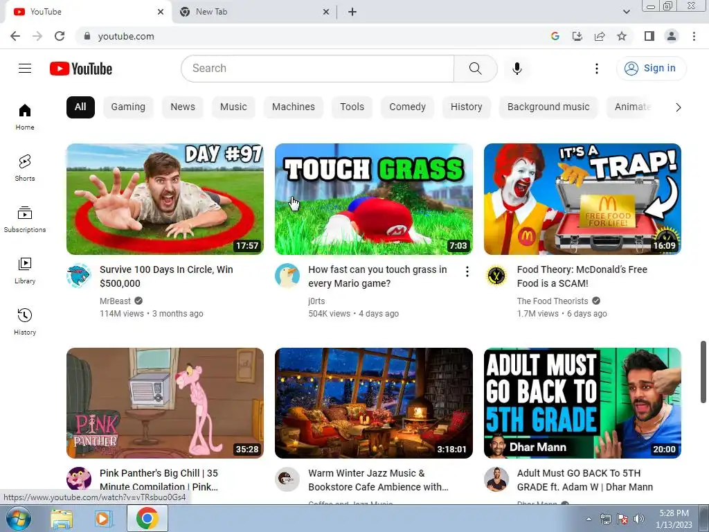709x532 pixels.
Task: Close the New Tab tab
Action: (x=326, y=12)
